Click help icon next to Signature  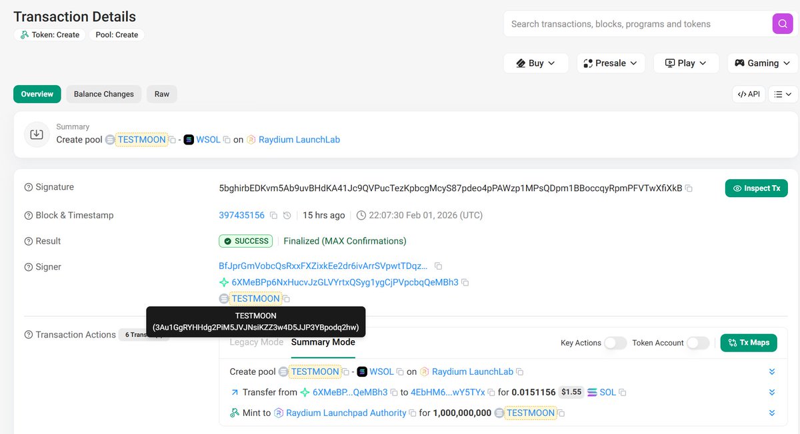[x=29, y=188]
